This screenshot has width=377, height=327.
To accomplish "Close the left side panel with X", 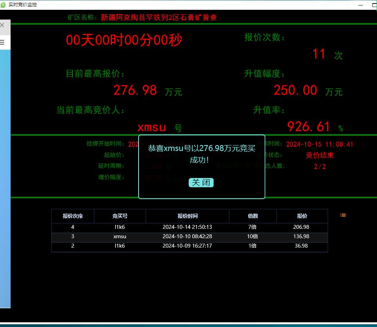I will point(2,25).
